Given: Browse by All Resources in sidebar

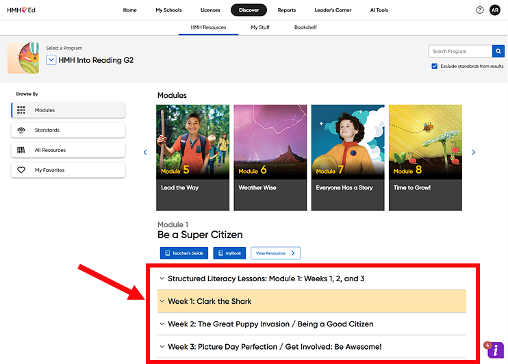Looking at the screenshot, I should point(68,150).
